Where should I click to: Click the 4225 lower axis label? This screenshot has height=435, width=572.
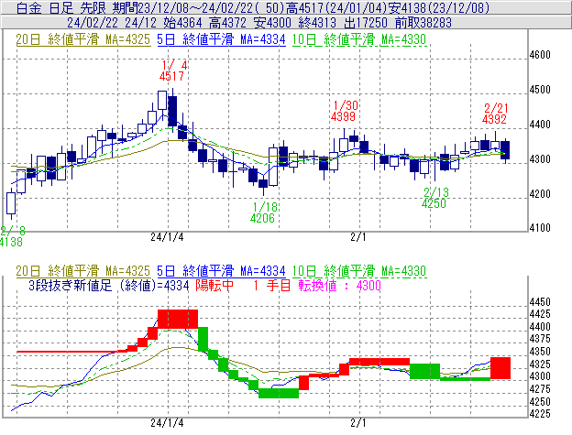tap(540, 414)
